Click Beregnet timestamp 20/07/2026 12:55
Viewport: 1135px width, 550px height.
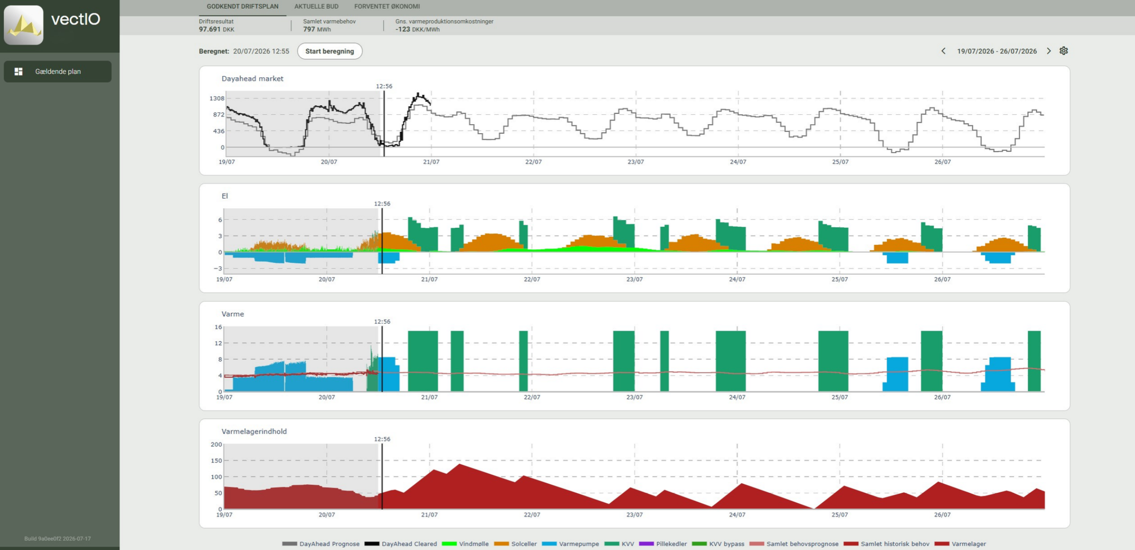pos(261,51)
